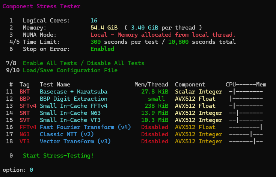Click the Logical Cores value 16

click(x=94, y=21)
